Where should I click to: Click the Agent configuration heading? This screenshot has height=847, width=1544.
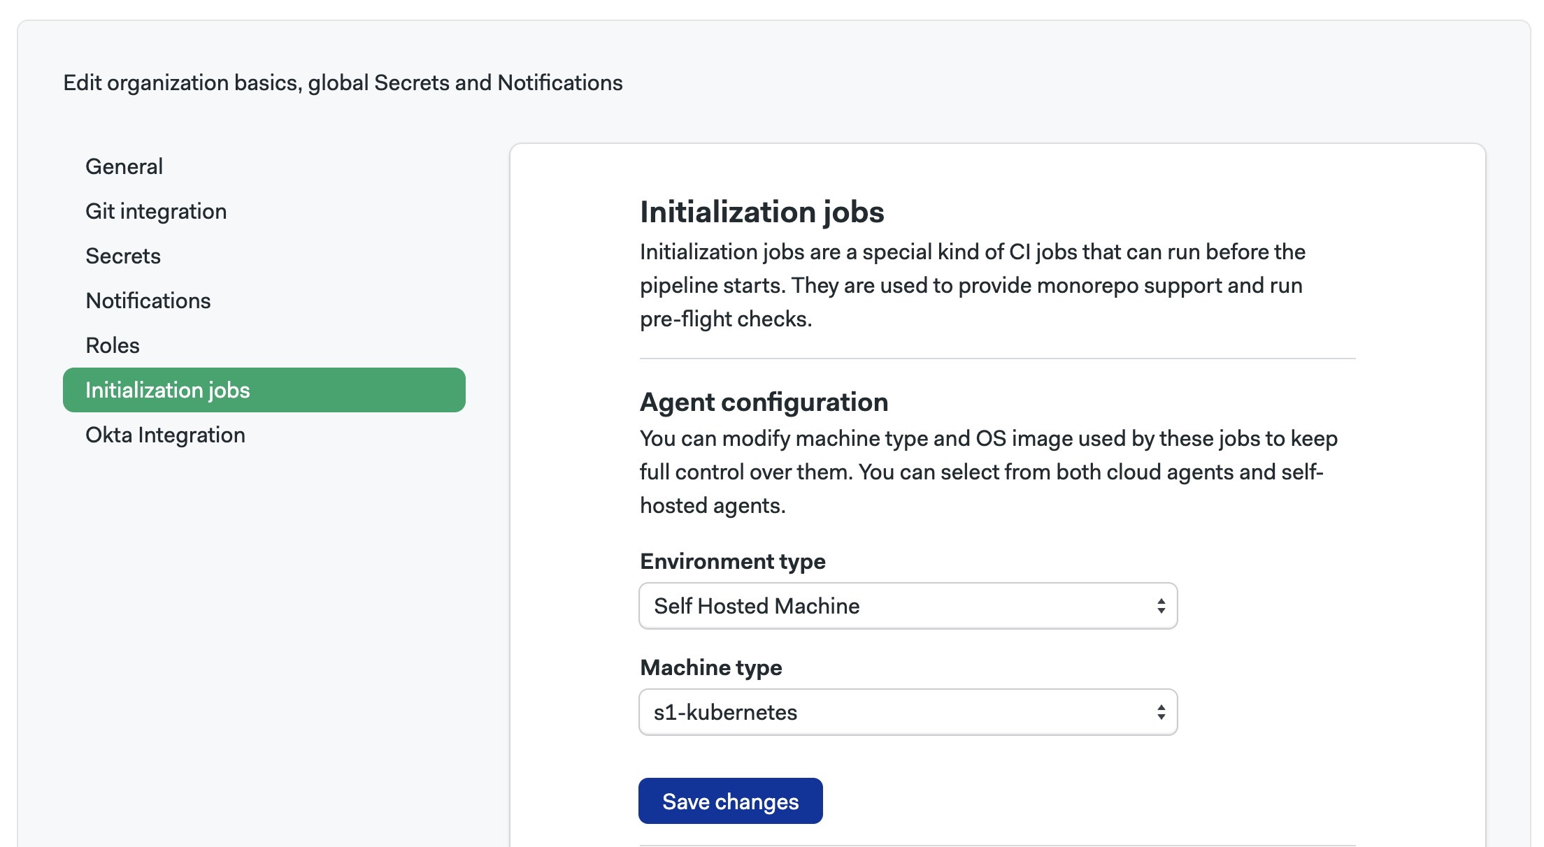[764, 402]
